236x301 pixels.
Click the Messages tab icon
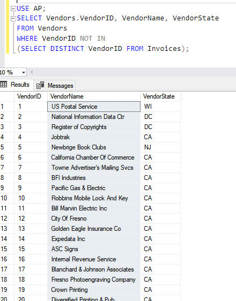(40, 85)
